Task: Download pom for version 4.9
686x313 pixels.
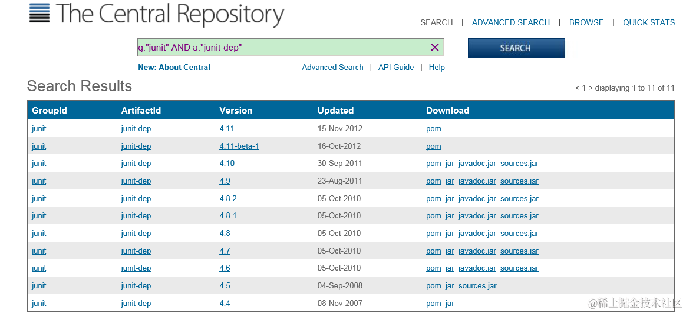Action: tap(434, 181)
